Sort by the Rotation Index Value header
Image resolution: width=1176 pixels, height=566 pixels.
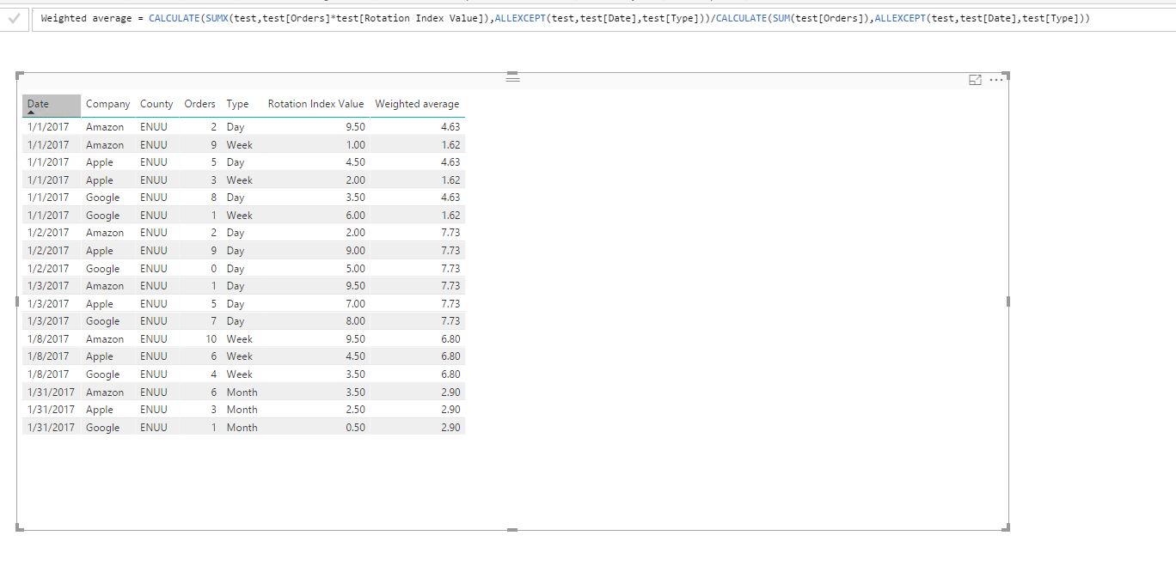click(315, 104)
